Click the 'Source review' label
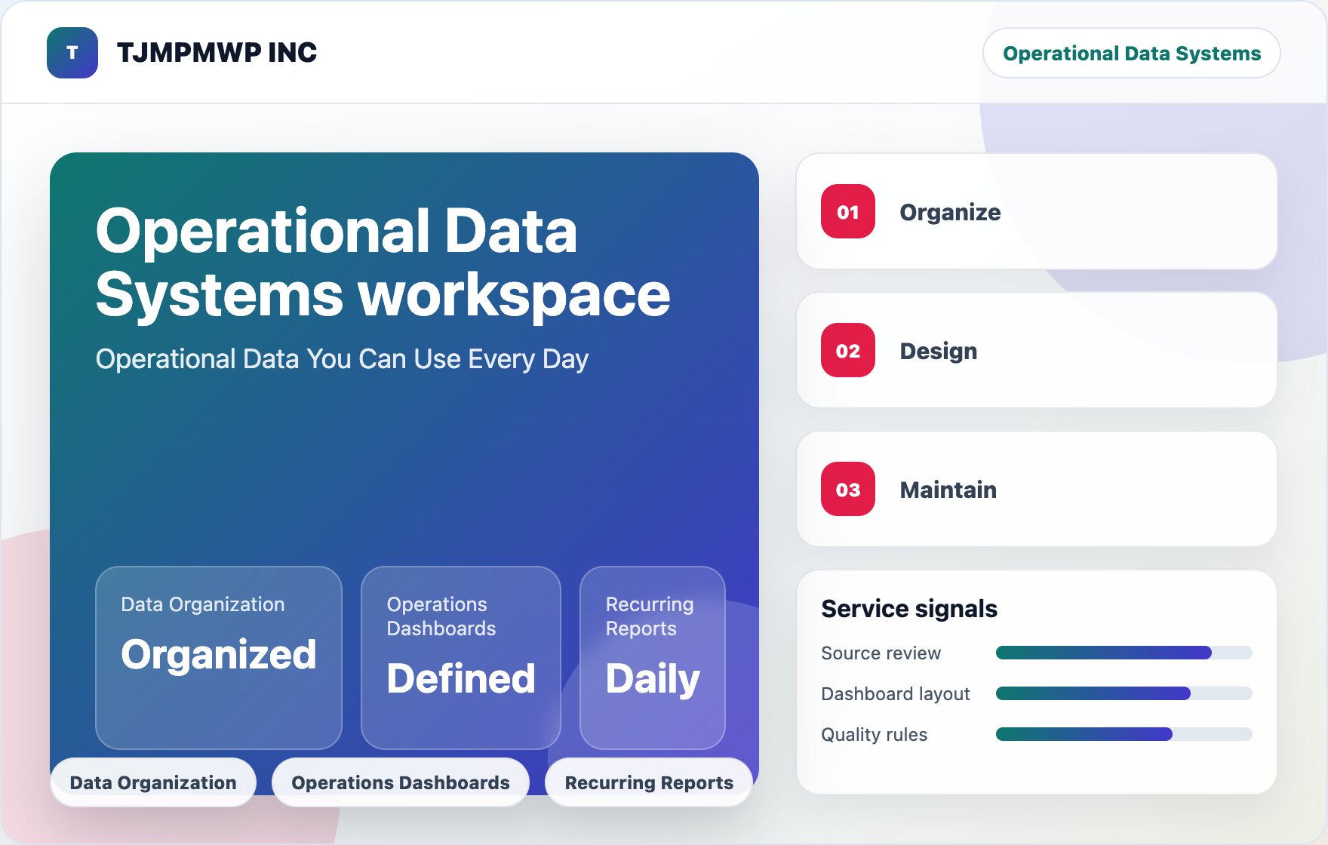Screen dimensions: 1328x845 [x=881, y=653]
